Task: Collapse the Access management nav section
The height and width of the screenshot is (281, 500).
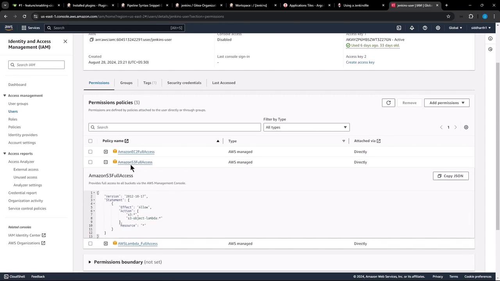Action: click(x=5, y=96)
